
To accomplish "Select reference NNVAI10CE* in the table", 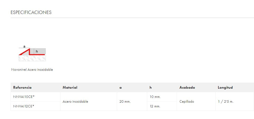I will pos(24,97).
